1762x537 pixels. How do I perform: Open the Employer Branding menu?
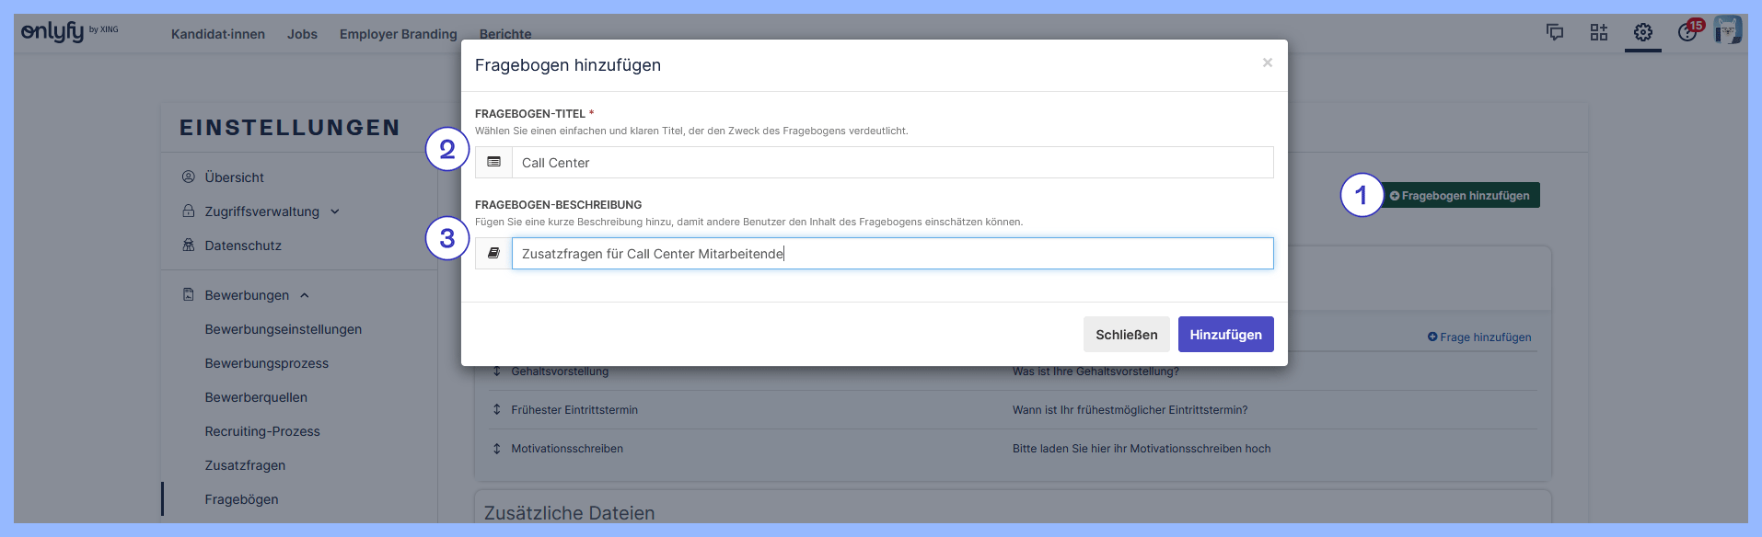(x=398, y=34)
